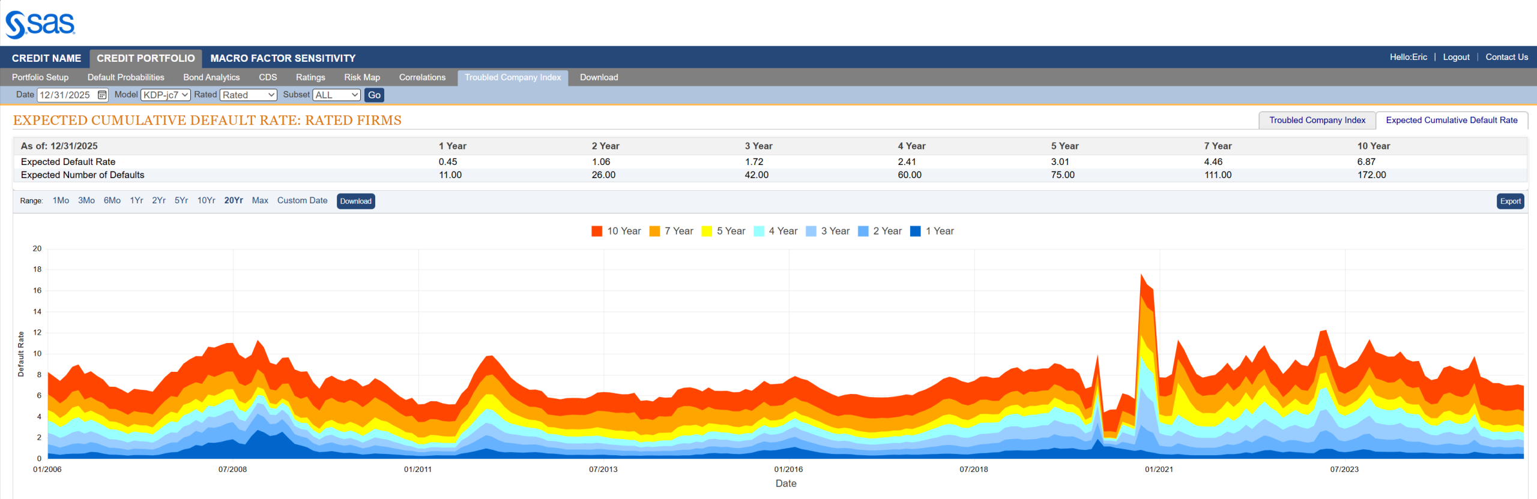
Task: Click the Logout link
Action: pos(1456,57)
